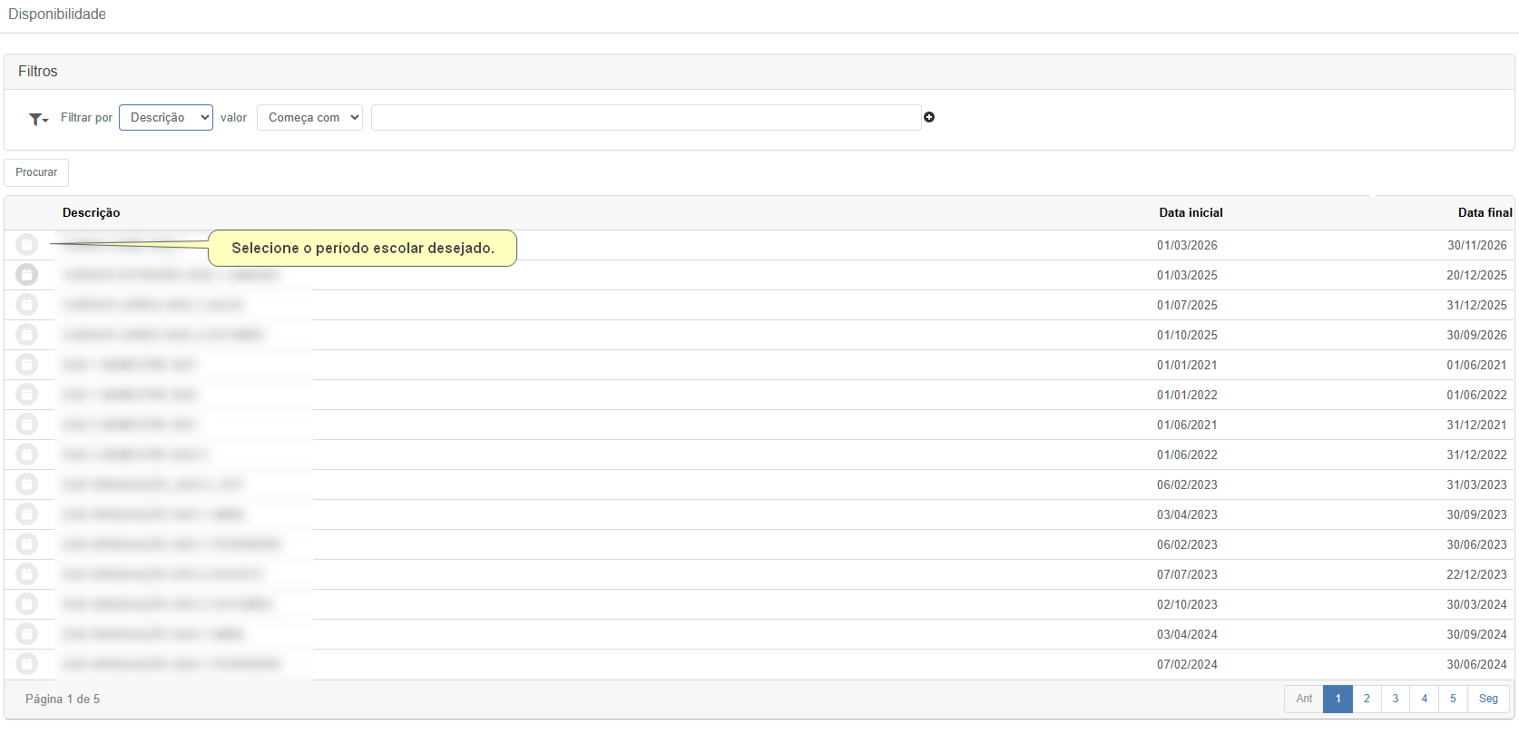Click the 'Seg' next page button

click(1488, 699)
